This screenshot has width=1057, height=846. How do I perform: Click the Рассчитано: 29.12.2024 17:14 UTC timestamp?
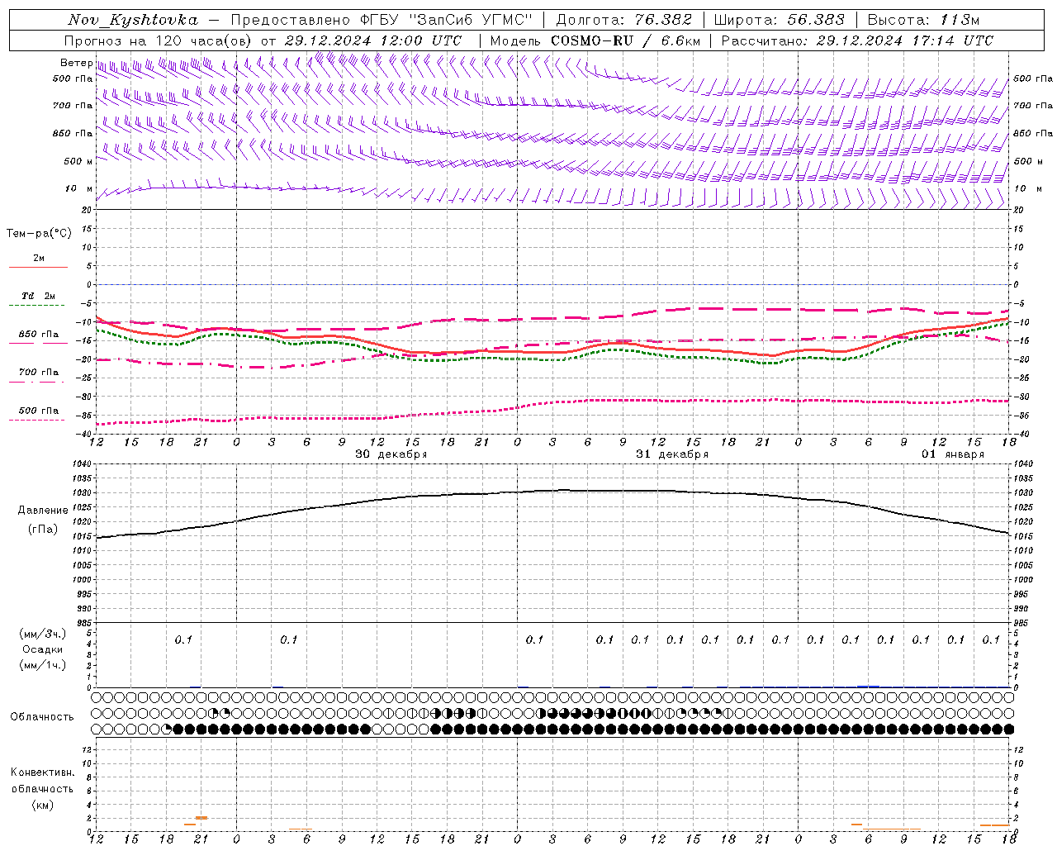pos(857,40)
